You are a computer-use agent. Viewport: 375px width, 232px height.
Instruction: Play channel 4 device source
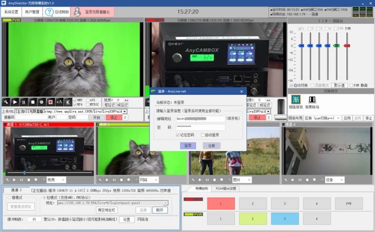coord(293,180)
